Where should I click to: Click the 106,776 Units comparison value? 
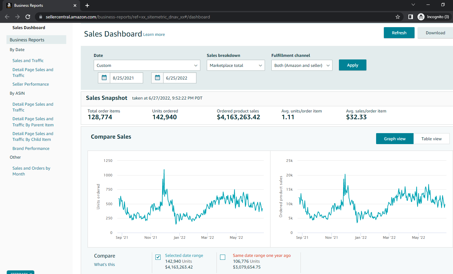(246, 261)
